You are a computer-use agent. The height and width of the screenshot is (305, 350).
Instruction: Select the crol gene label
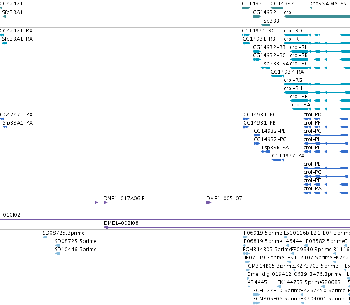point(288,12)
